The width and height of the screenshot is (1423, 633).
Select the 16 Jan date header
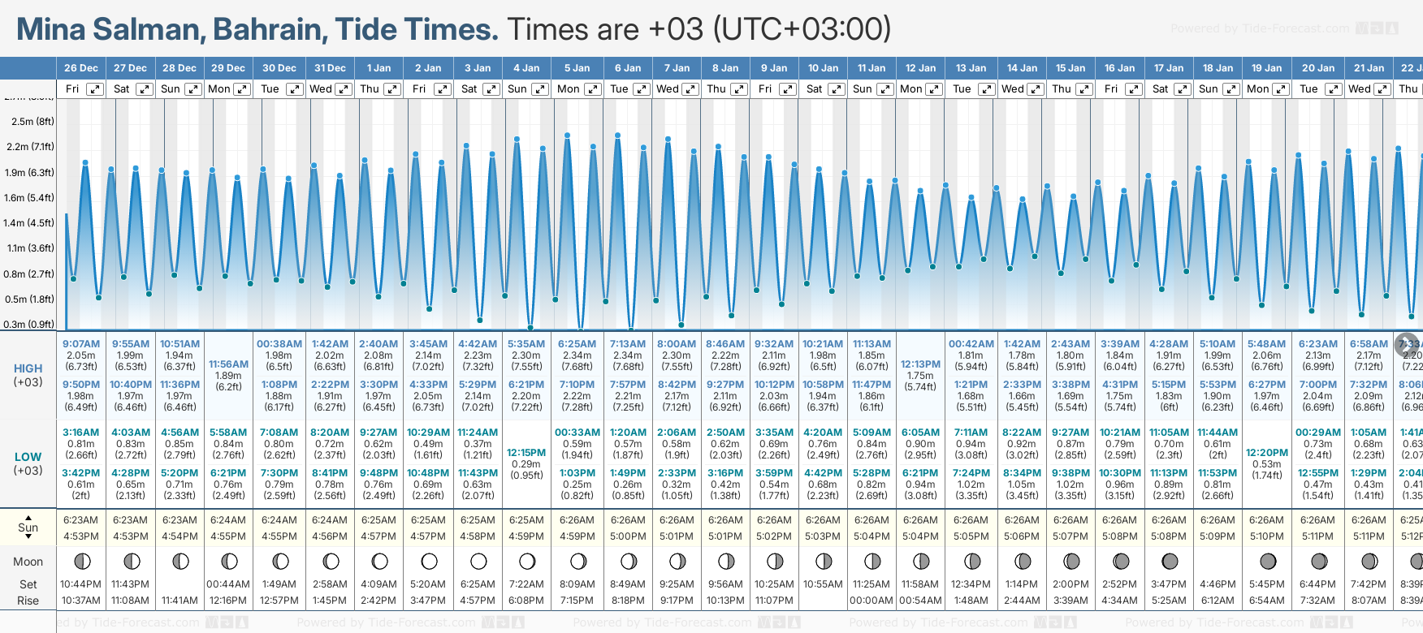coord(1119,68)
